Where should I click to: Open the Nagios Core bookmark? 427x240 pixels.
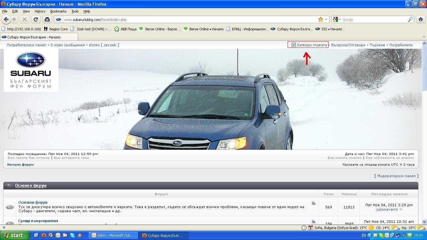tap(55, 29)
